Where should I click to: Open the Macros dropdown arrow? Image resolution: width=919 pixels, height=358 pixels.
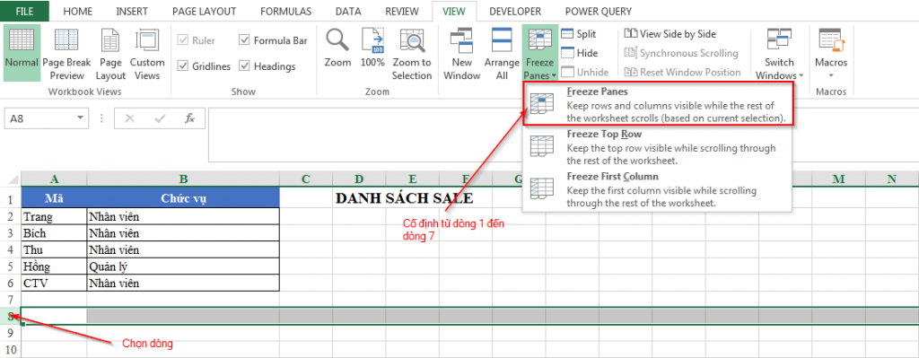click(x=831, y=76)
